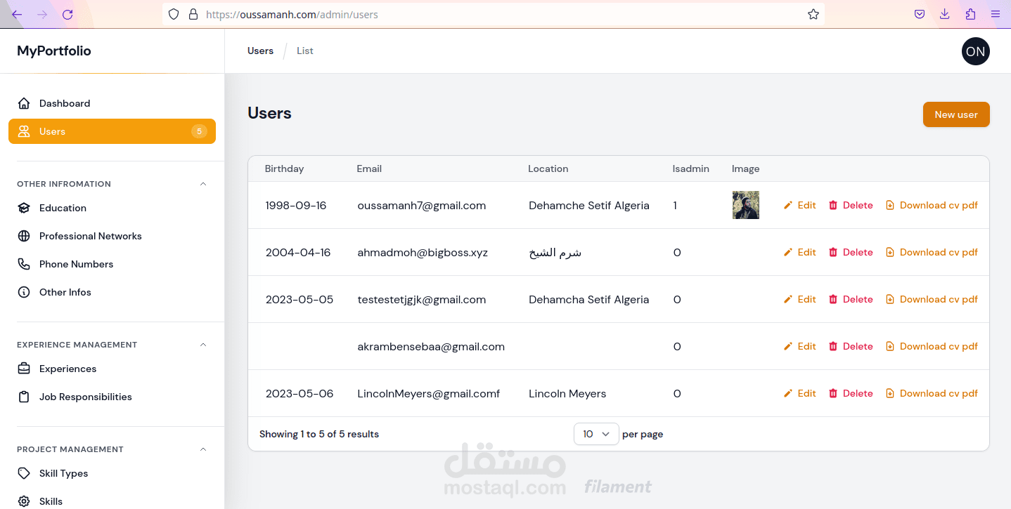Click download icon in testestetjgjk@gmail.com row
The height and width of the screenshot is (509, 1011).
pyautogui.click(x=890, y=299)
